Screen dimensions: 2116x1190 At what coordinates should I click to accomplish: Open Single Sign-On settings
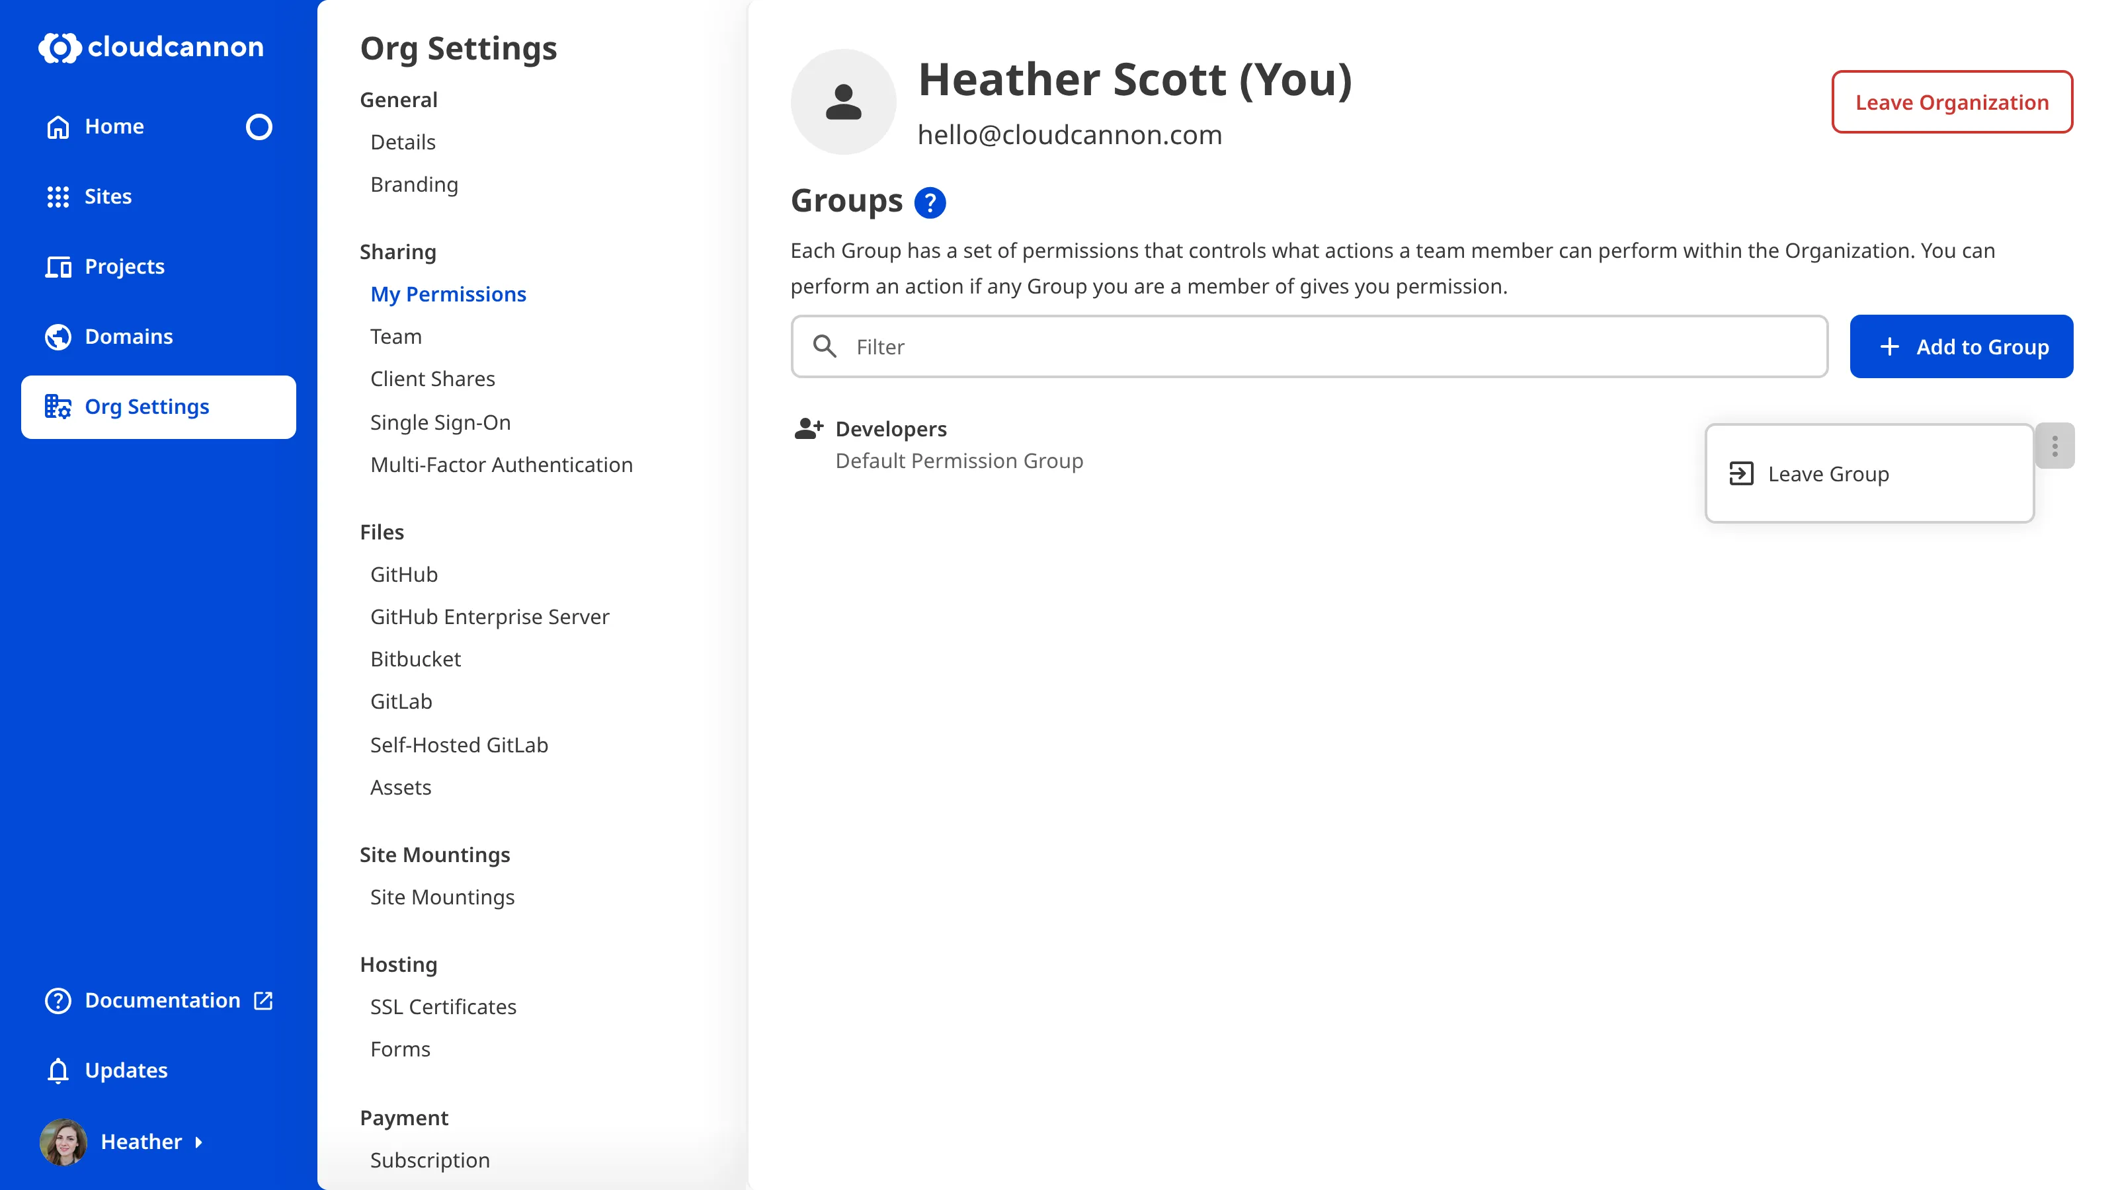440,422
